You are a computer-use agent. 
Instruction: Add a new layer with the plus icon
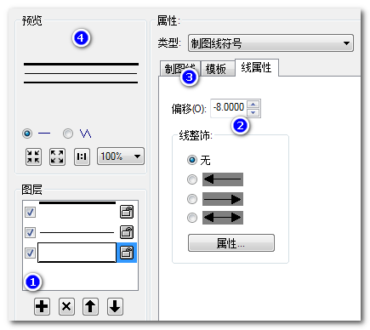[42, 306]
